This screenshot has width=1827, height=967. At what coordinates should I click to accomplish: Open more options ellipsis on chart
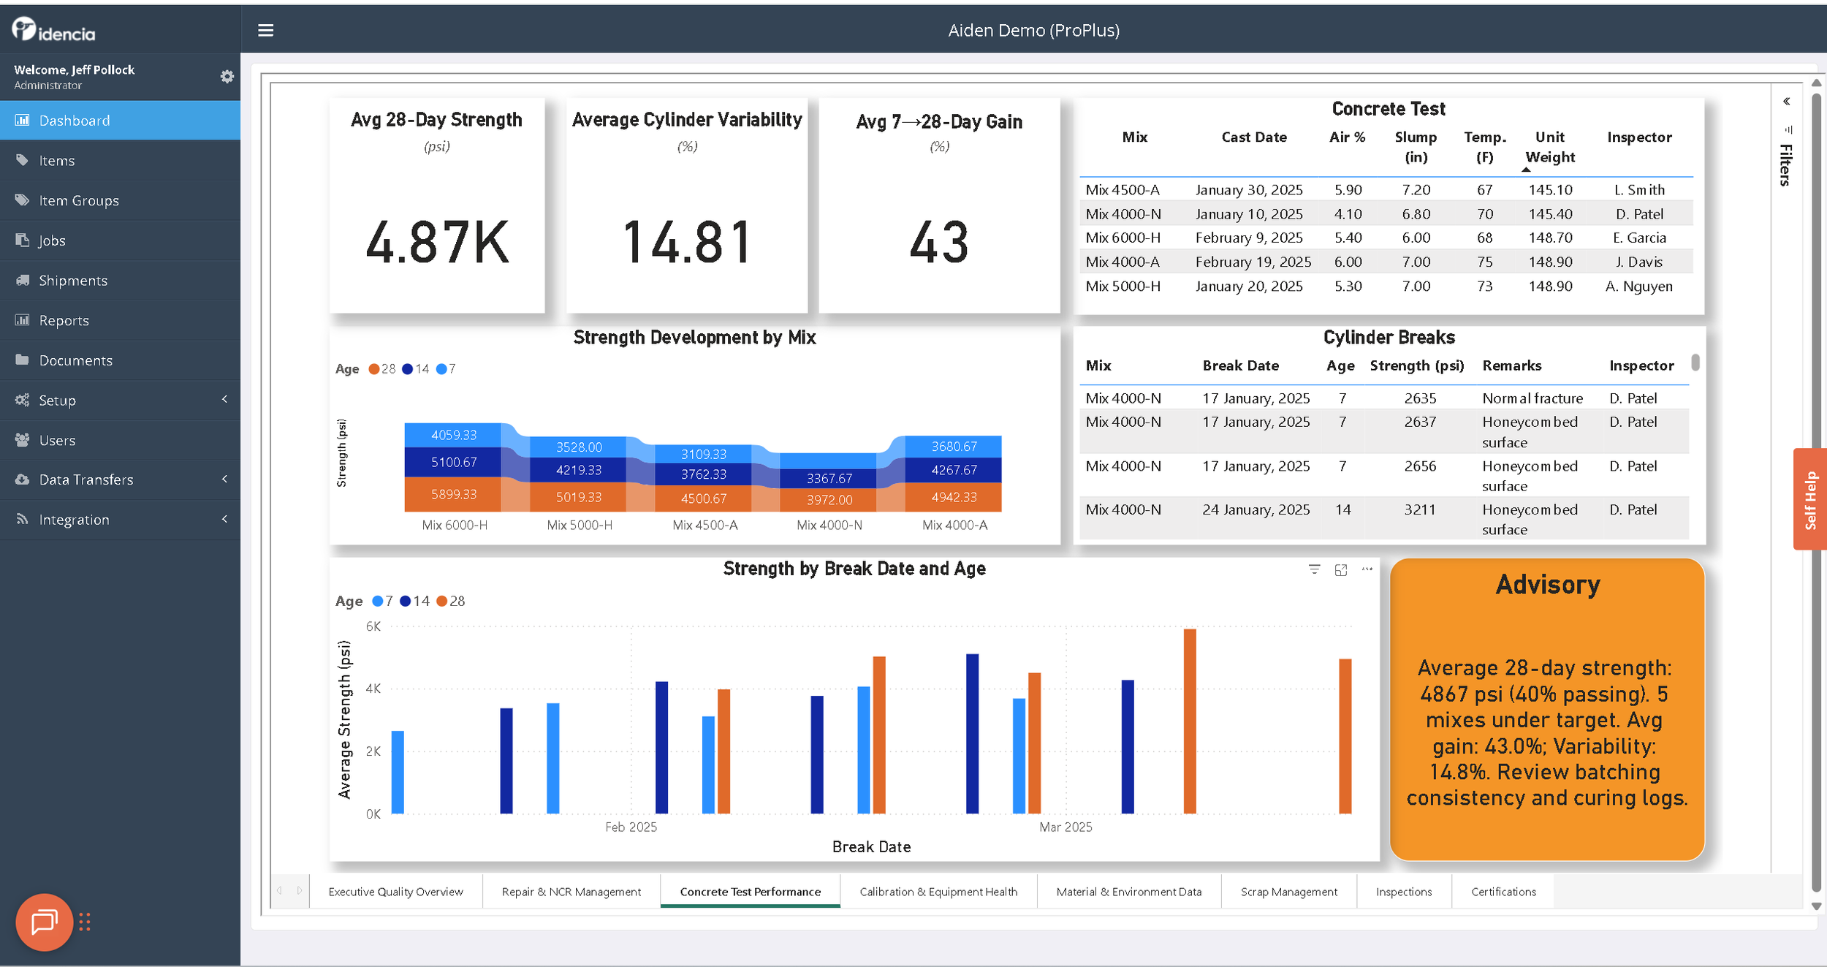[x=1367, y=569]
